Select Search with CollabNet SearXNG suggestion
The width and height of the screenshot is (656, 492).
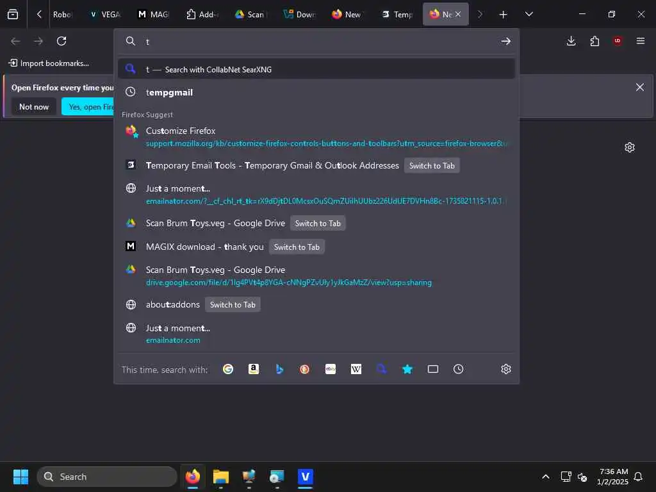click(316, 69)
